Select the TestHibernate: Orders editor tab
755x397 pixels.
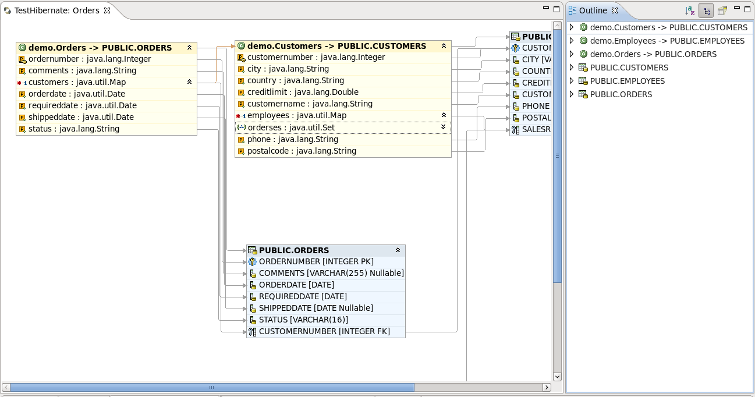coord(57,10)
